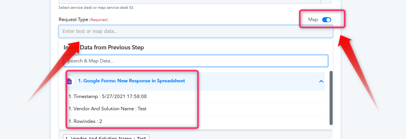Click the mapped data list scrollbar

point(331,98)
